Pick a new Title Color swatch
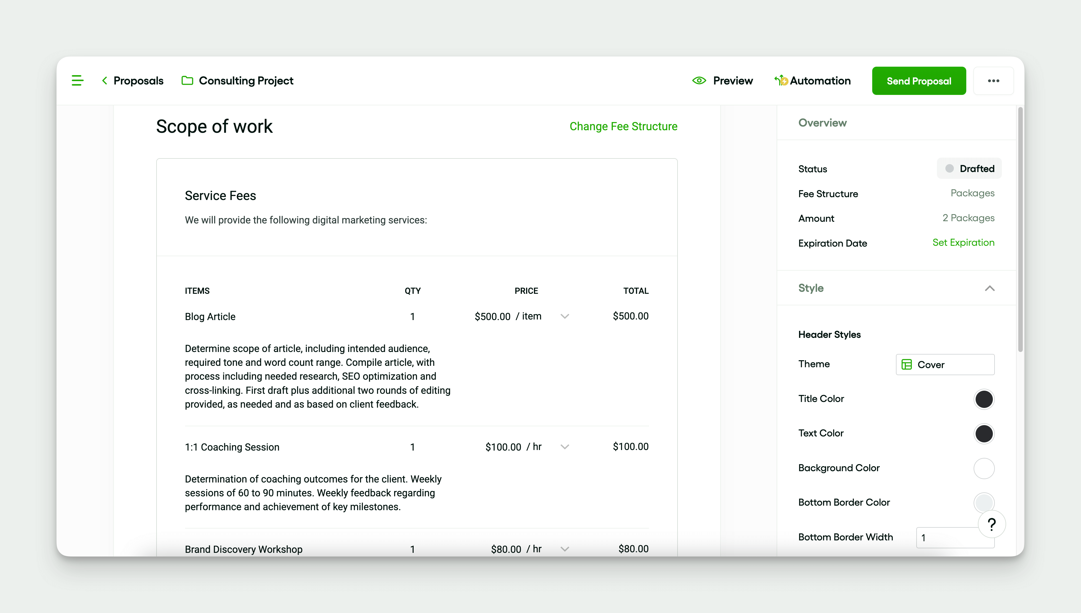Screen dimensions: 1081x613 click(984, 399)
